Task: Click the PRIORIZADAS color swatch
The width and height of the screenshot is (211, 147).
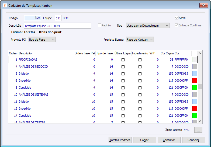Action: (195, 59)
